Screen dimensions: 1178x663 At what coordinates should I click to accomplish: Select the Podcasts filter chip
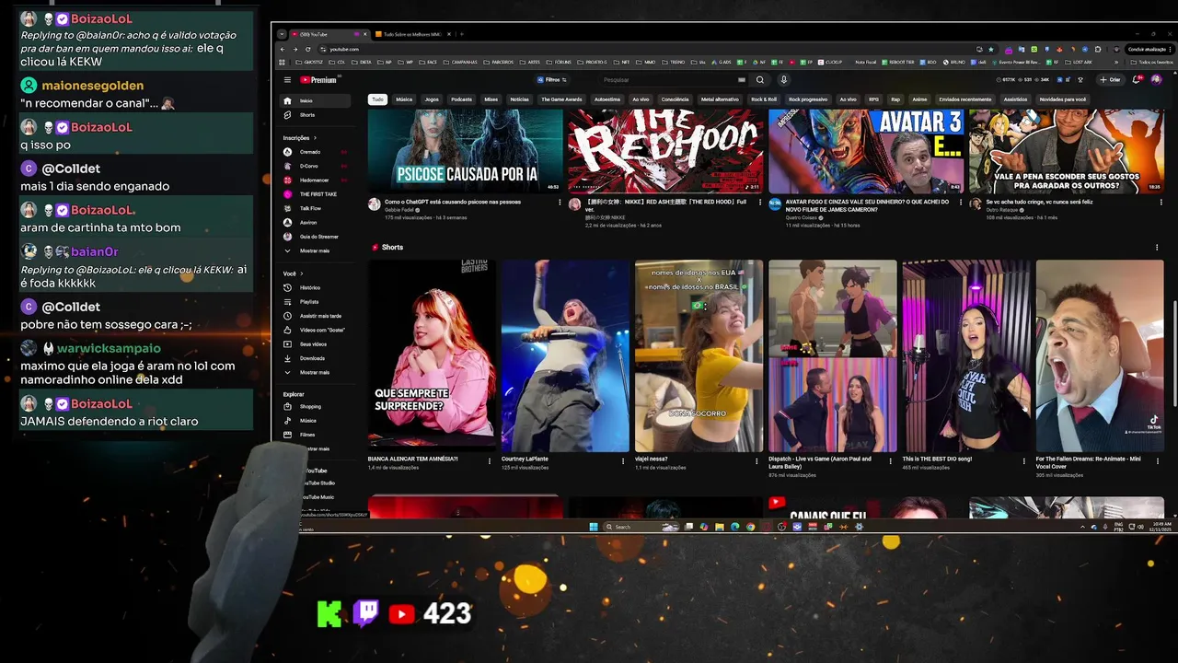(461, 99)
